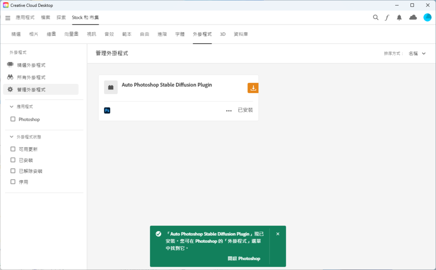
Task: Switch to the 自由 tab
Action: 145,34
